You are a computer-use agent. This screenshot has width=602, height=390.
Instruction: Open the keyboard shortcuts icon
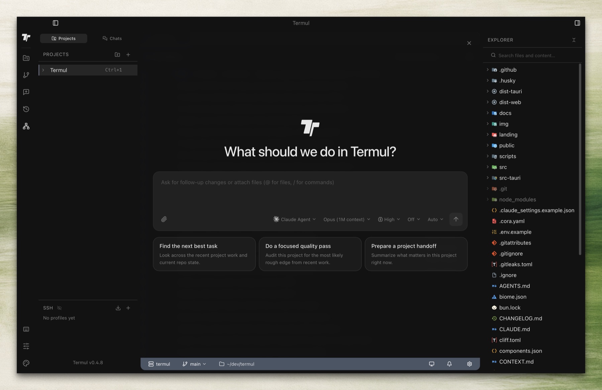coord(26,329)
